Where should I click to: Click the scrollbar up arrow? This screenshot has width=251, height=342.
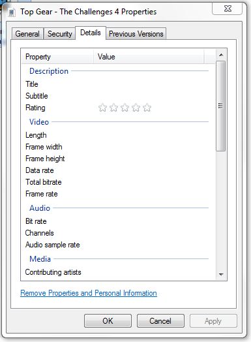[x=221, y=55]
